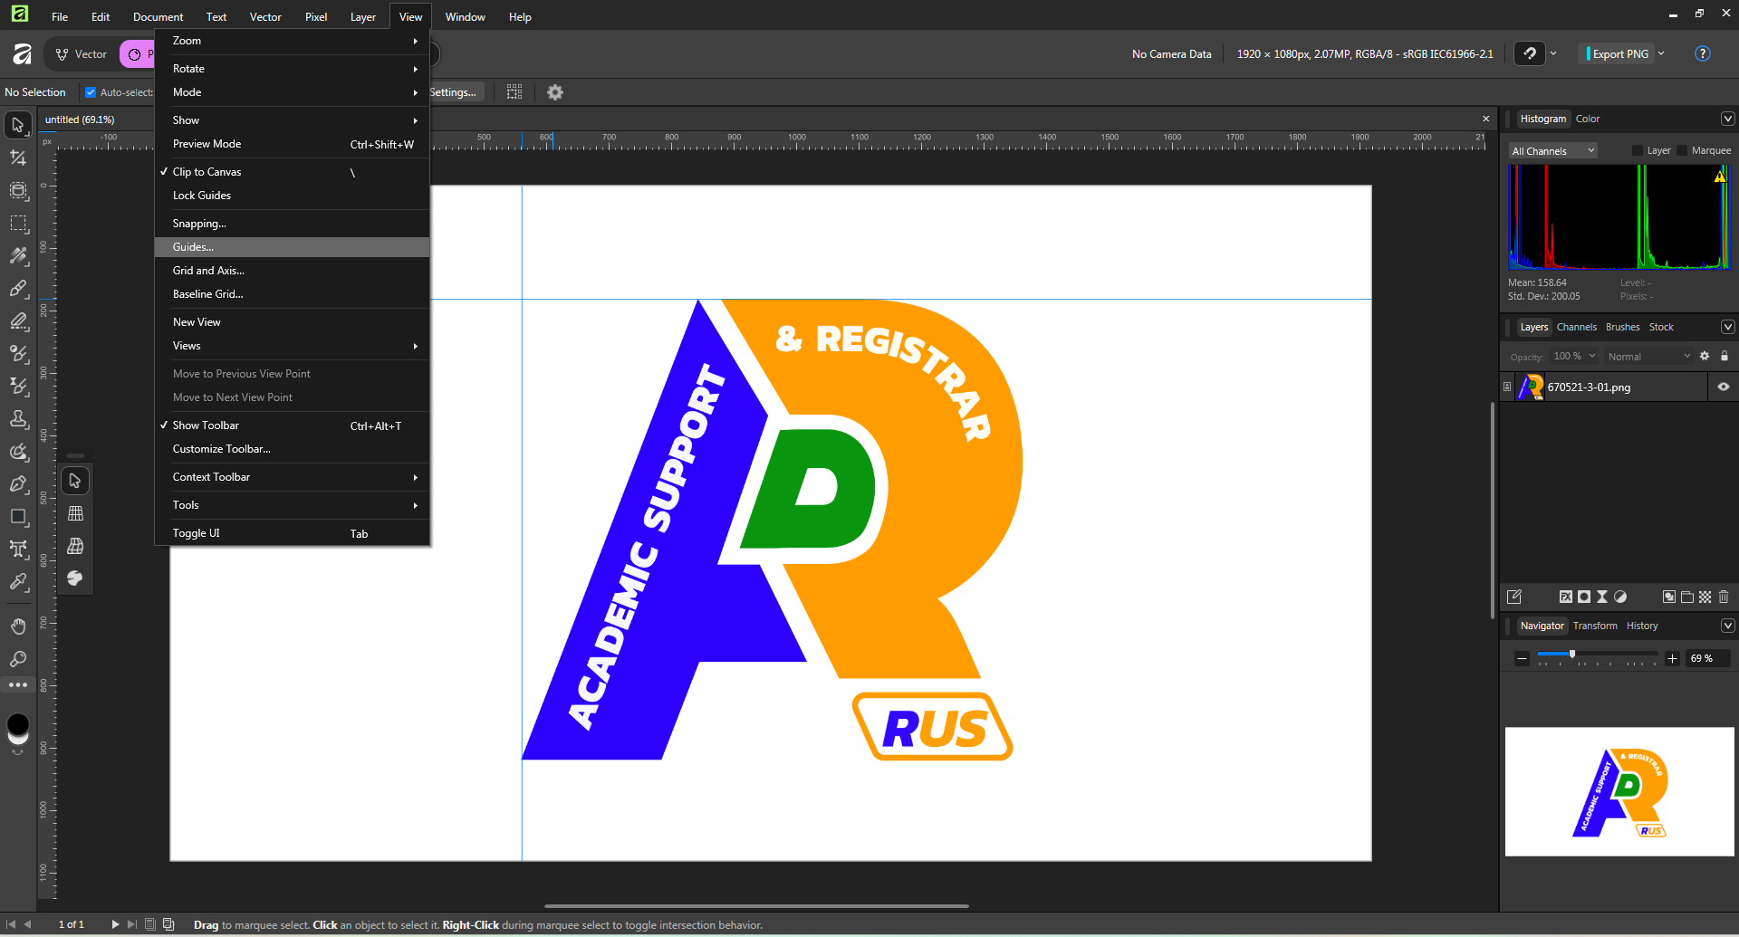Select the Color Picker eyedropper tool

point(18,582)
